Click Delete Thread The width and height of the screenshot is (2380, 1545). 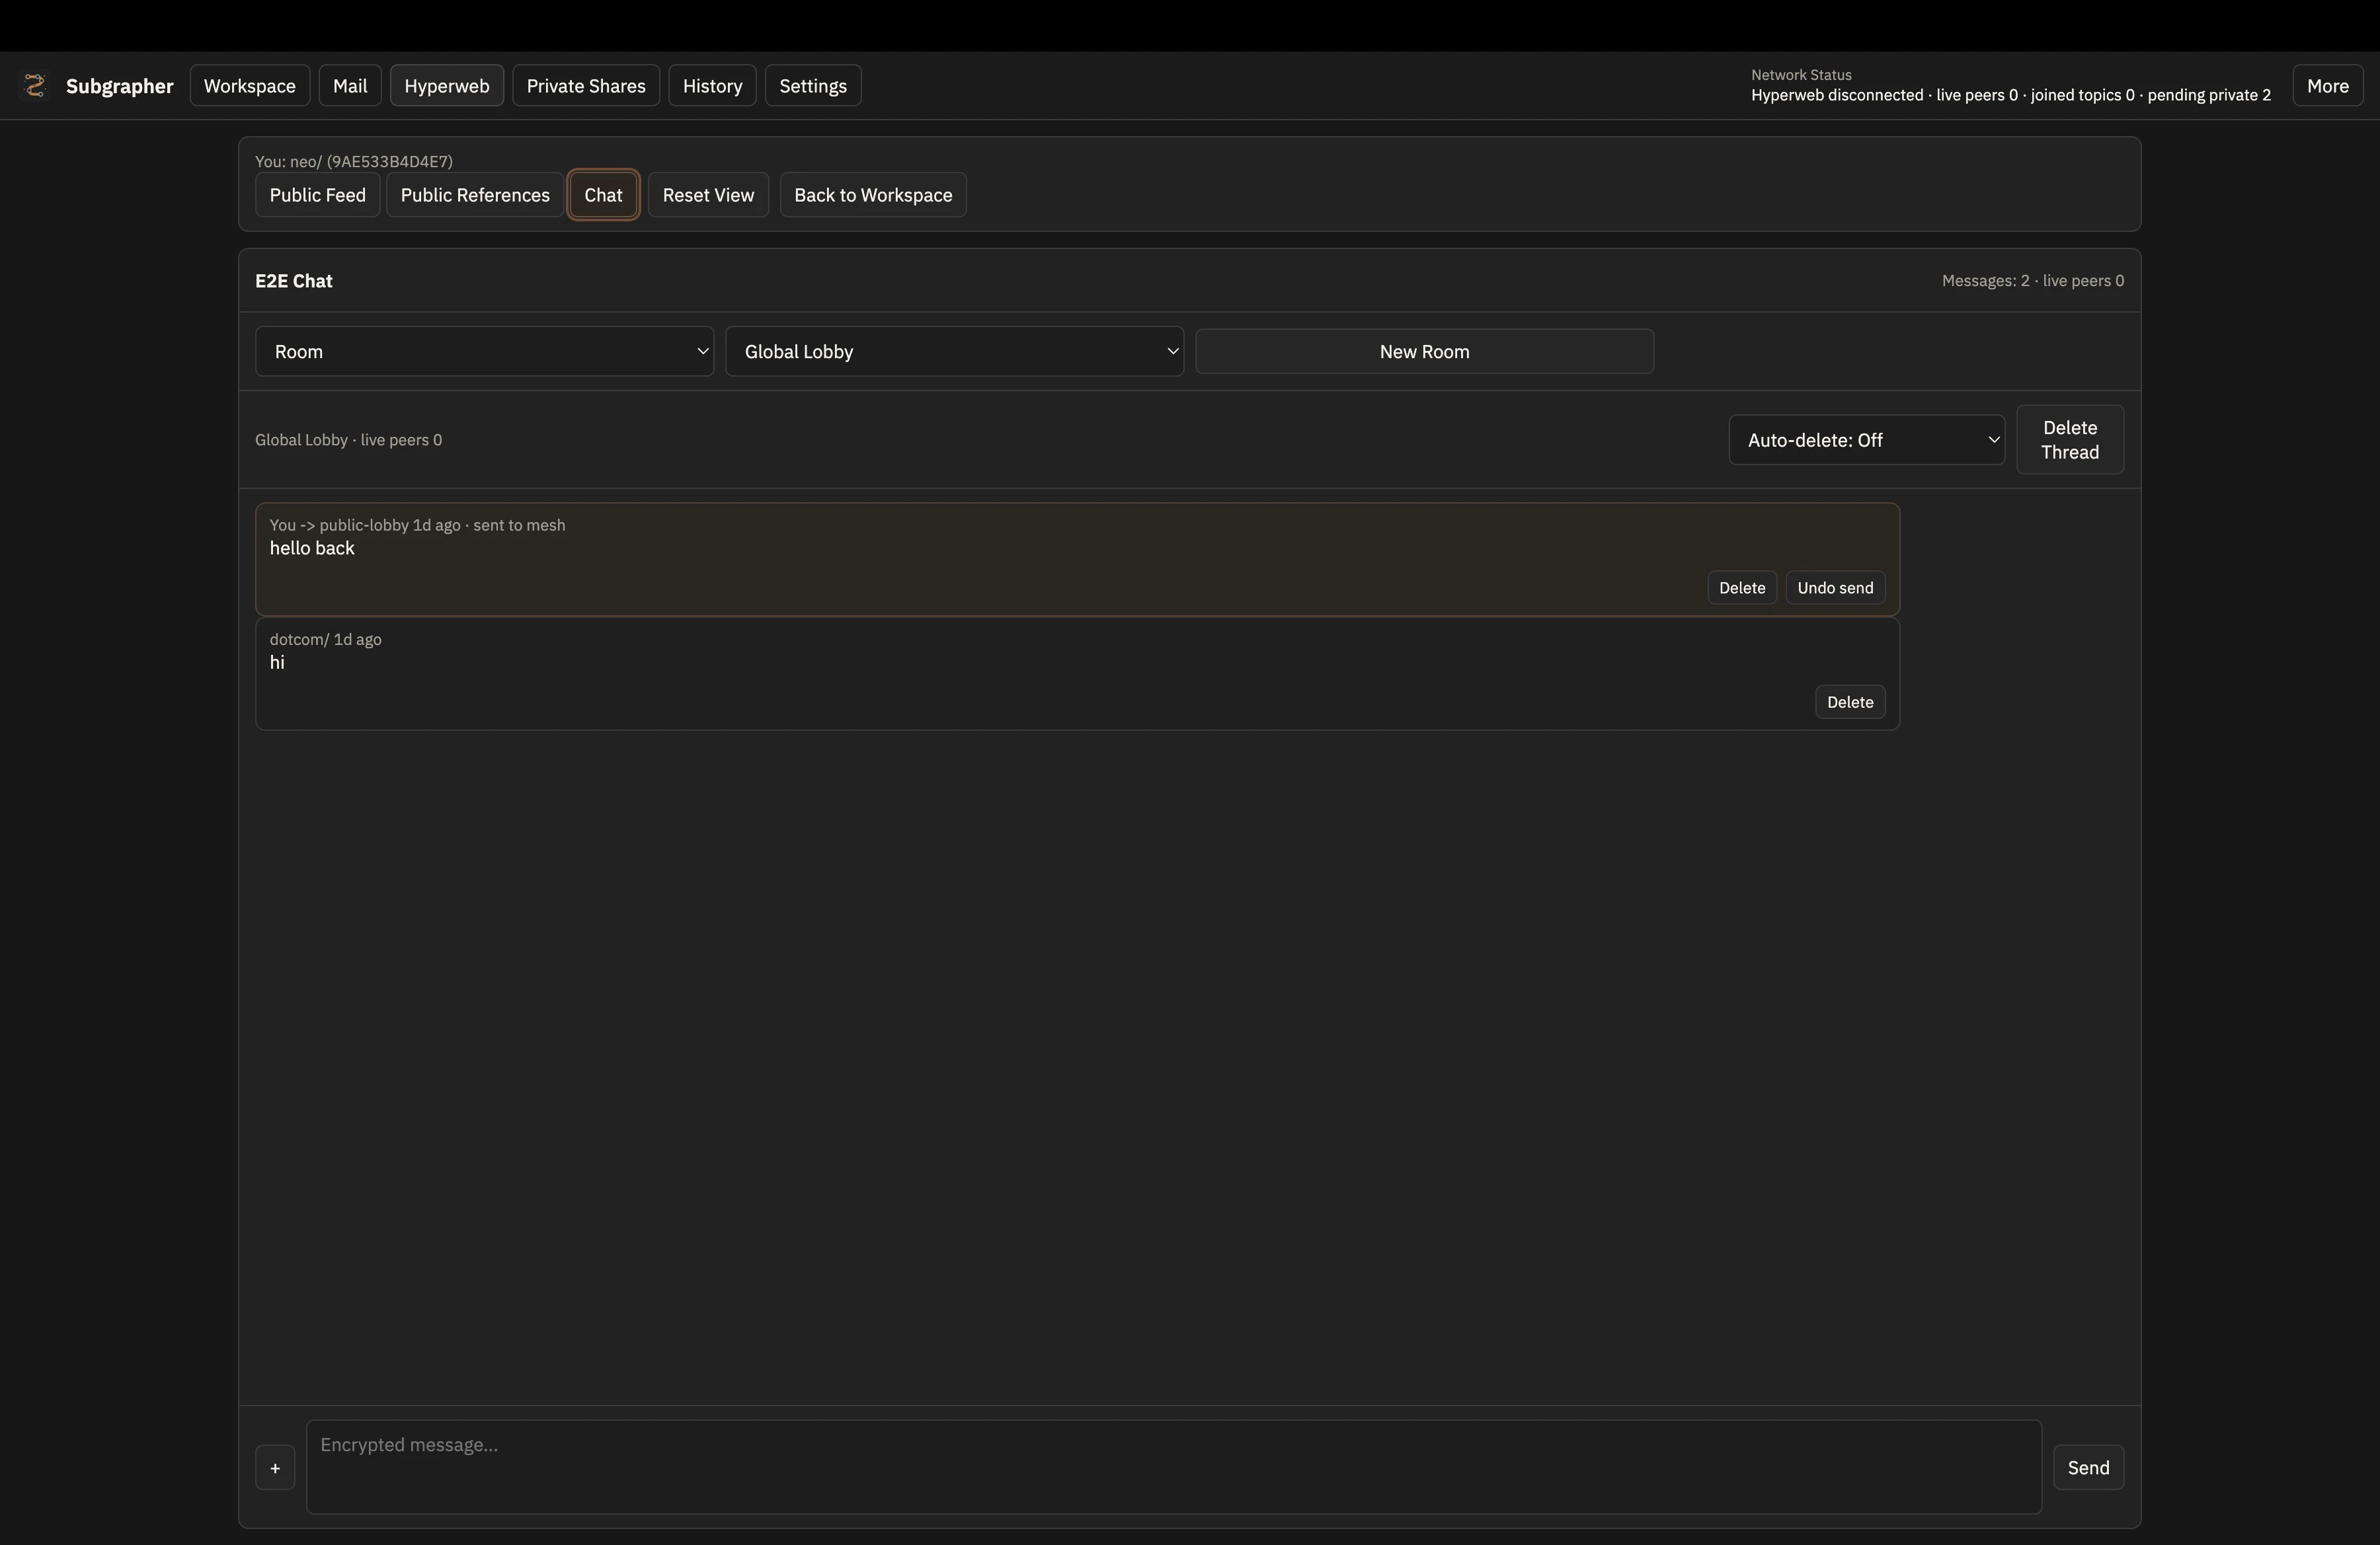tap(2070, 439)
